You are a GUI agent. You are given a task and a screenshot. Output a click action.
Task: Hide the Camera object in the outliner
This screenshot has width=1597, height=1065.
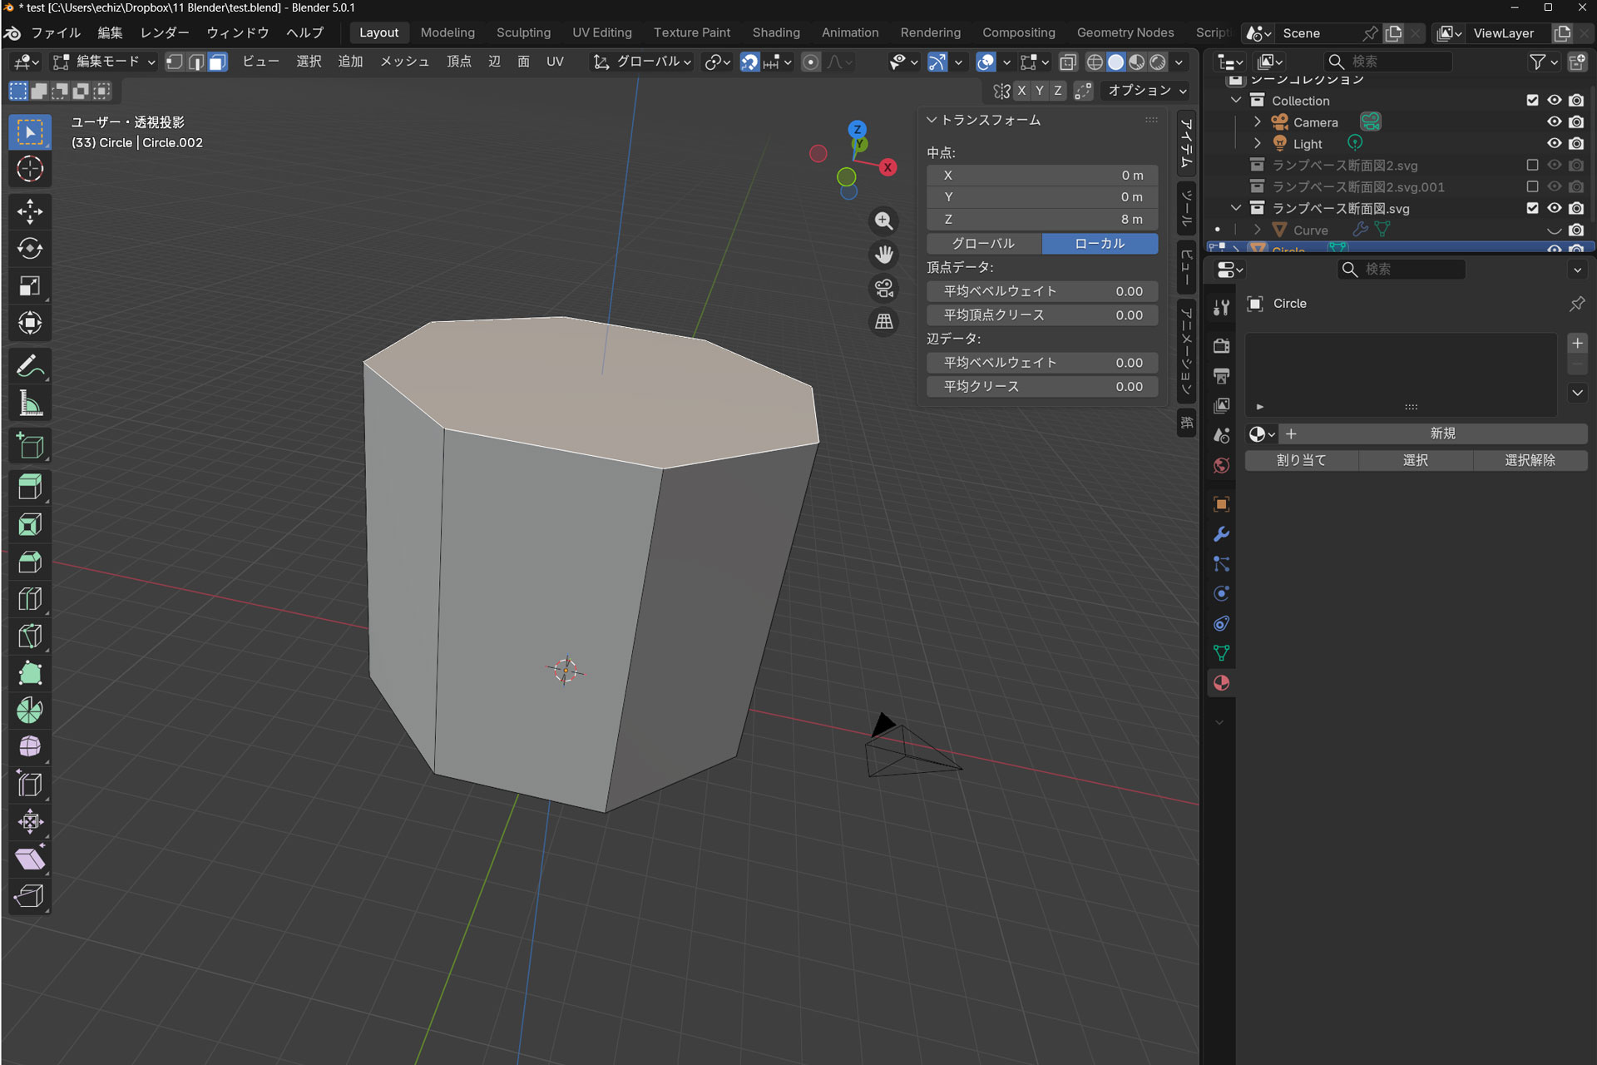point(1554,122)
